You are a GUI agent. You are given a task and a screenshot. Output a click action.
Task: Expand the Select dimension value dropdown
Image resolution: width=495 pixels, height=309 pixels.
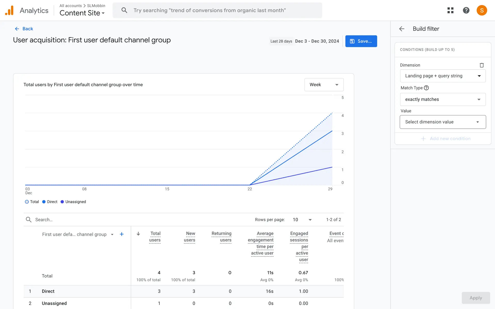[443, 122]
